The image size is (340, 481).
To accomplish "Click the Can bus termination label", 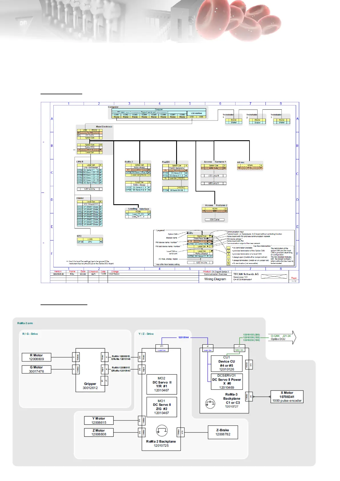I will (262, 246).
